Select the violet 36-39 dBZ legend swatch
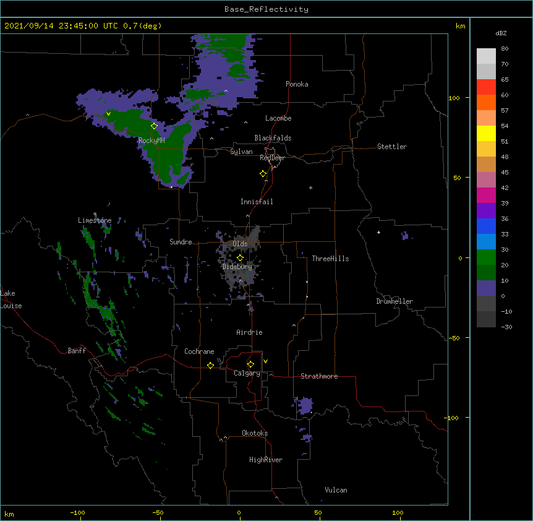533x521 pixels. pyautogui.click(x=486, y=211)
